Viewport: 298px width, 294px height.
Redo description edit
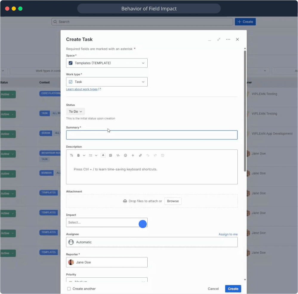(155, 155)
